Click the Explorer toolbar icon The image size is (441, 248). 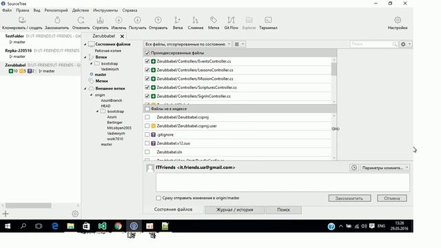point(249,20)
